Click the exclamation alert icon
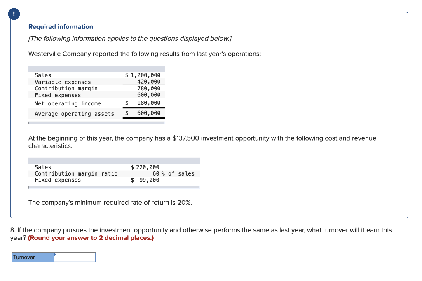 coord(14,14)
